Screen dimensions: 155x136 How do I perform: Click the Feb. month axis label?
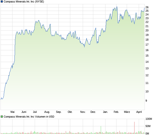click(x=116, y=112)
